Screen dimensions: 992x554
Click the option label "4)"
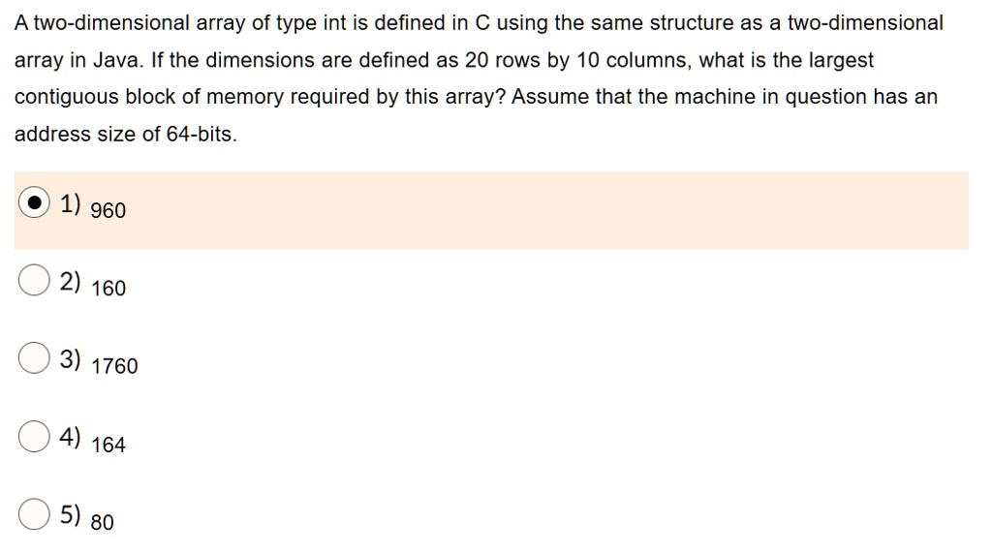click(70, 437)
